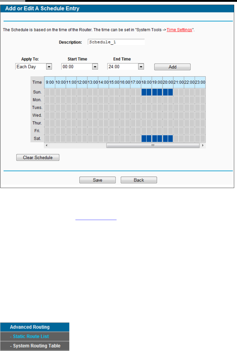The height and width of the screenshot is (351, 237).
Task: Click the schedule grid's right scroll arrow
Action: [203, 145]
